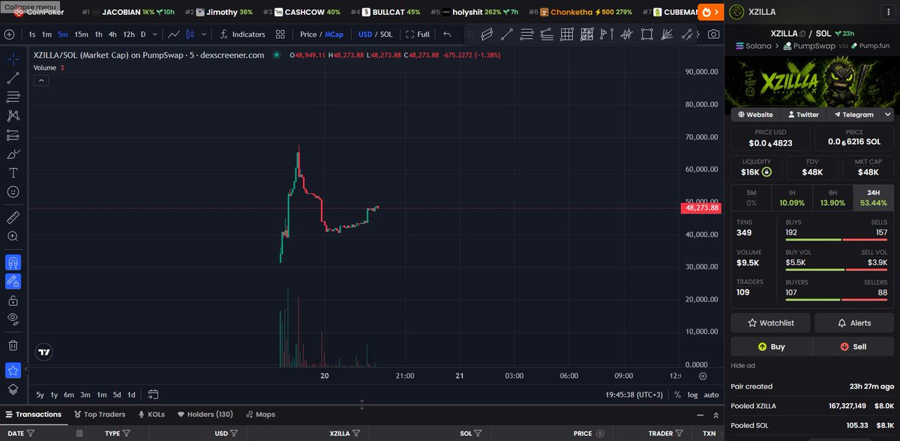
Task: Open the KOLs tab
Action: tap(151, 414)
